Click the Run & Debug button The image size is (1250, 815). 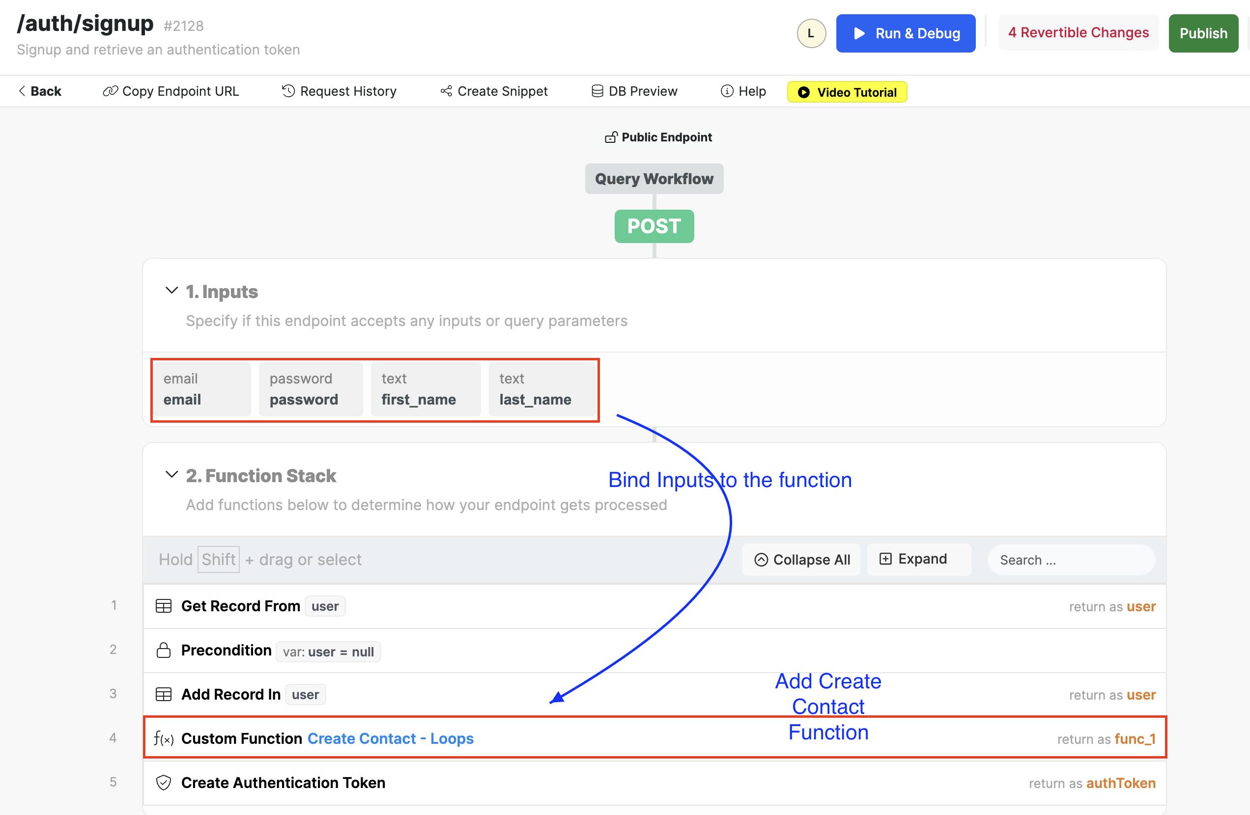[906, 33]
